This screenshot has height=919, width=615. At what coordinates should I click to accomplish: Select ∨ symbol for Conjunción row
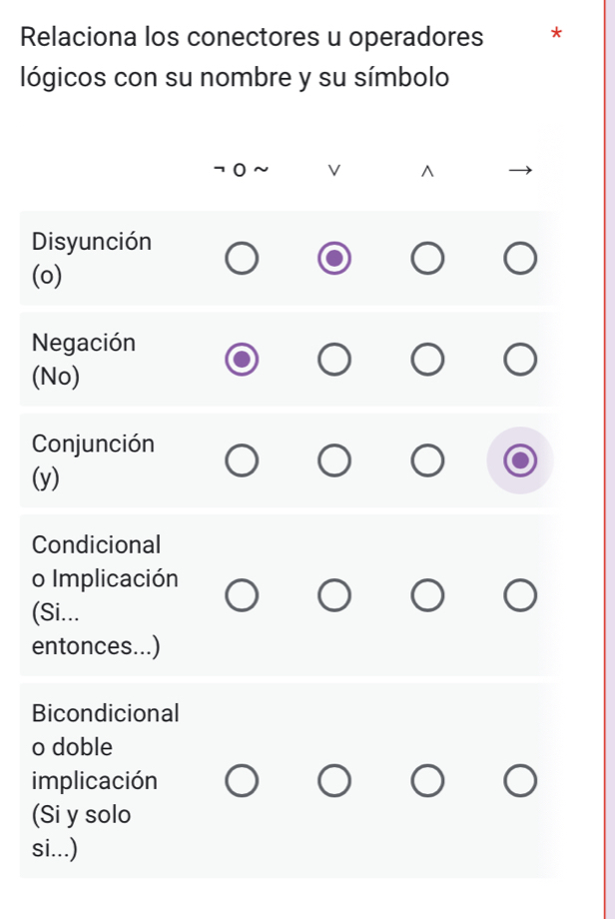pos(334,460)
